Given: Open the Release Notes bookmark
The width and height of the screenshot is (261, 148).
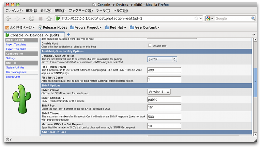Looking at the screenshot, I should [x=53, y=27].
